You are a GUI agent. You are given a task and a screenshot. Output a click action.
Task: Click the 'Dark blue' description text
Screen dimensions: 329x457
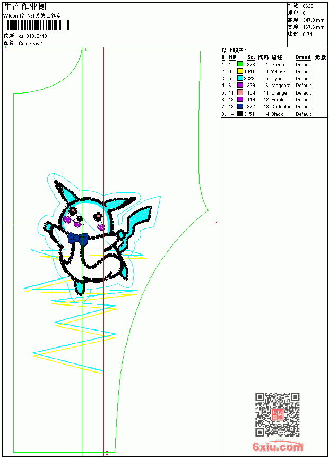click(x=281, y=107)
